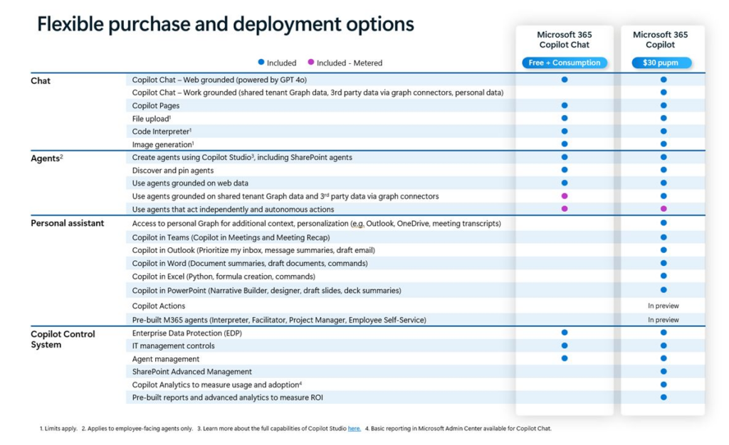Click "Copilot in Teams" row text
This screenshot has width=729, height=445.
[231, 237]
